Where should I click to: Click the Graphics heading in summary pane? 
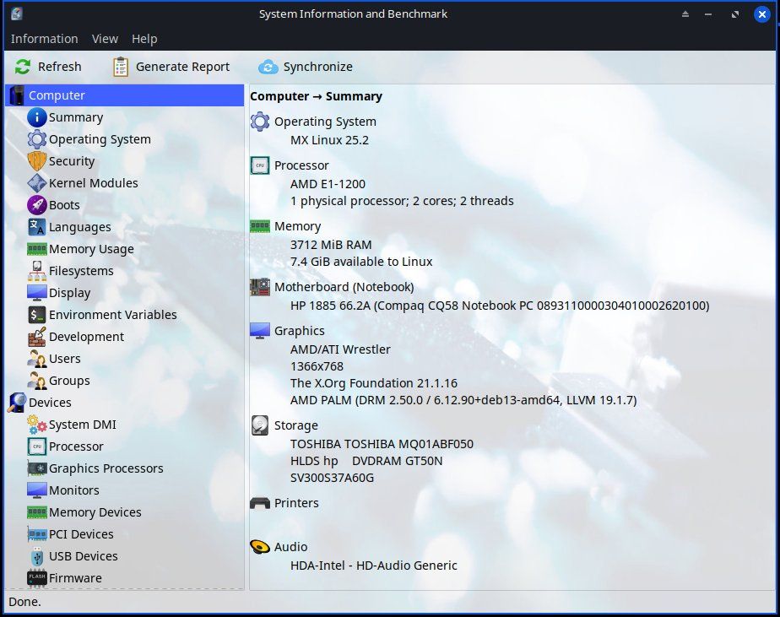point(299,331)
